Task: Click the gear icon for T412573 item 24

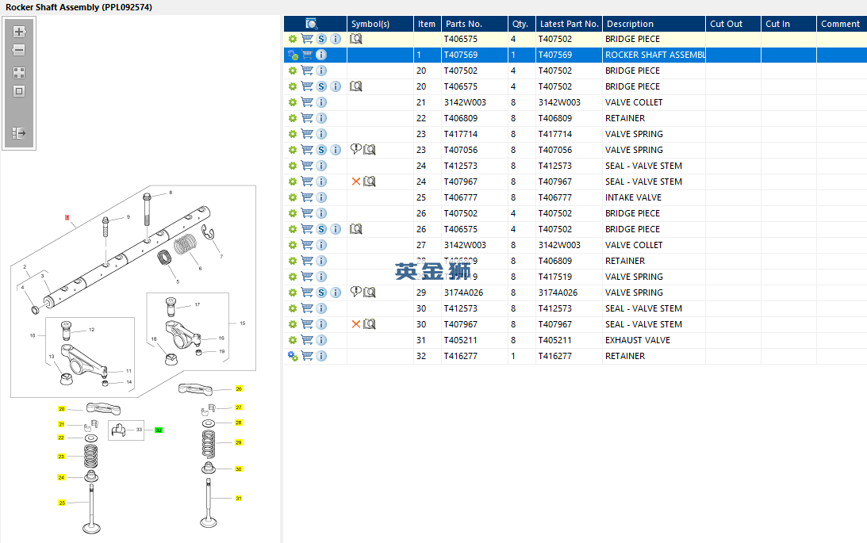Action: (x=293, y=166)
